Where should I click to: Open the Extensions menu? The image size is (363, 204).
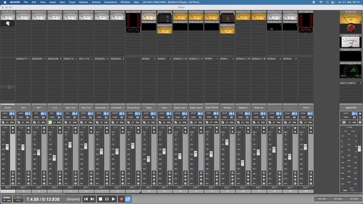[x=111, y=2]
